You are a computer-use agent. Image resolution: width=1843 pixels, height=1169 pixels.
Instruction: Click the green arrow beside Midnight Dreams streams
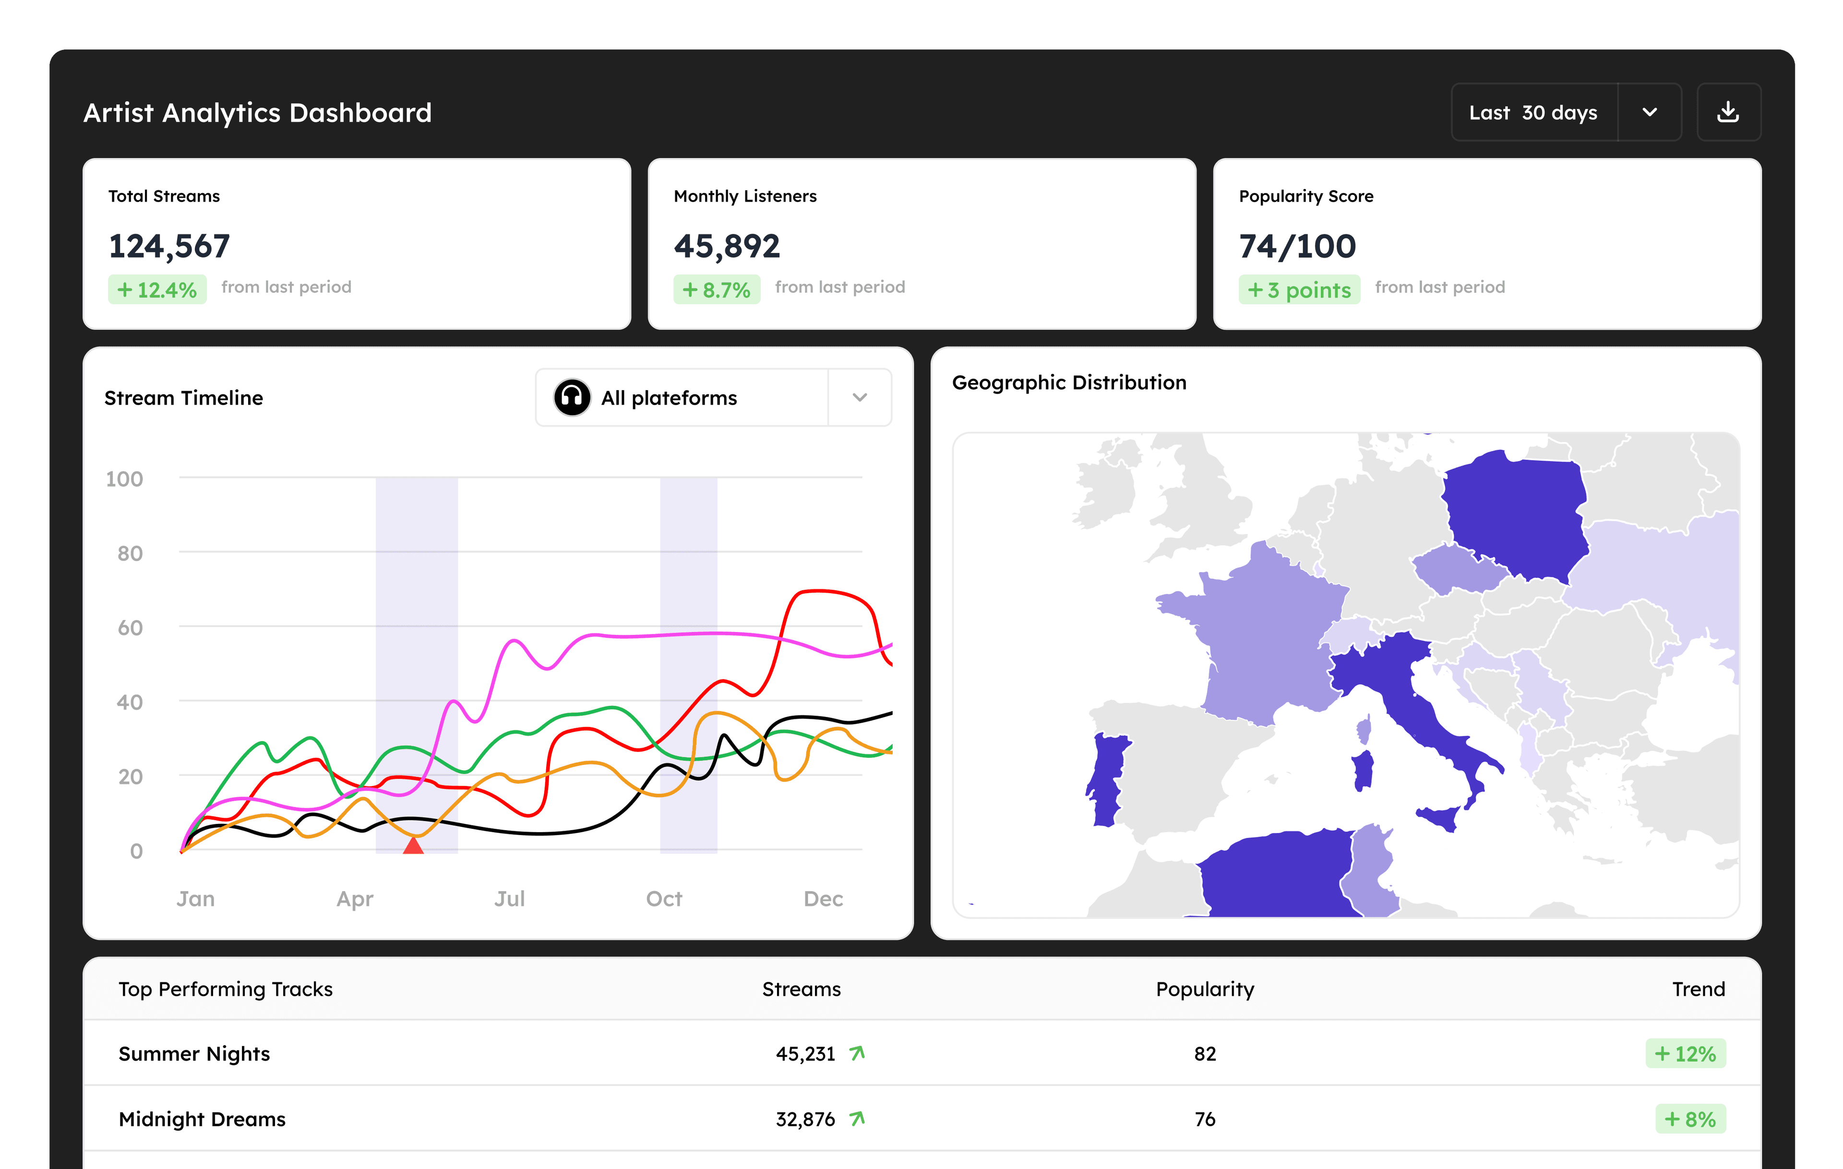857,1119
